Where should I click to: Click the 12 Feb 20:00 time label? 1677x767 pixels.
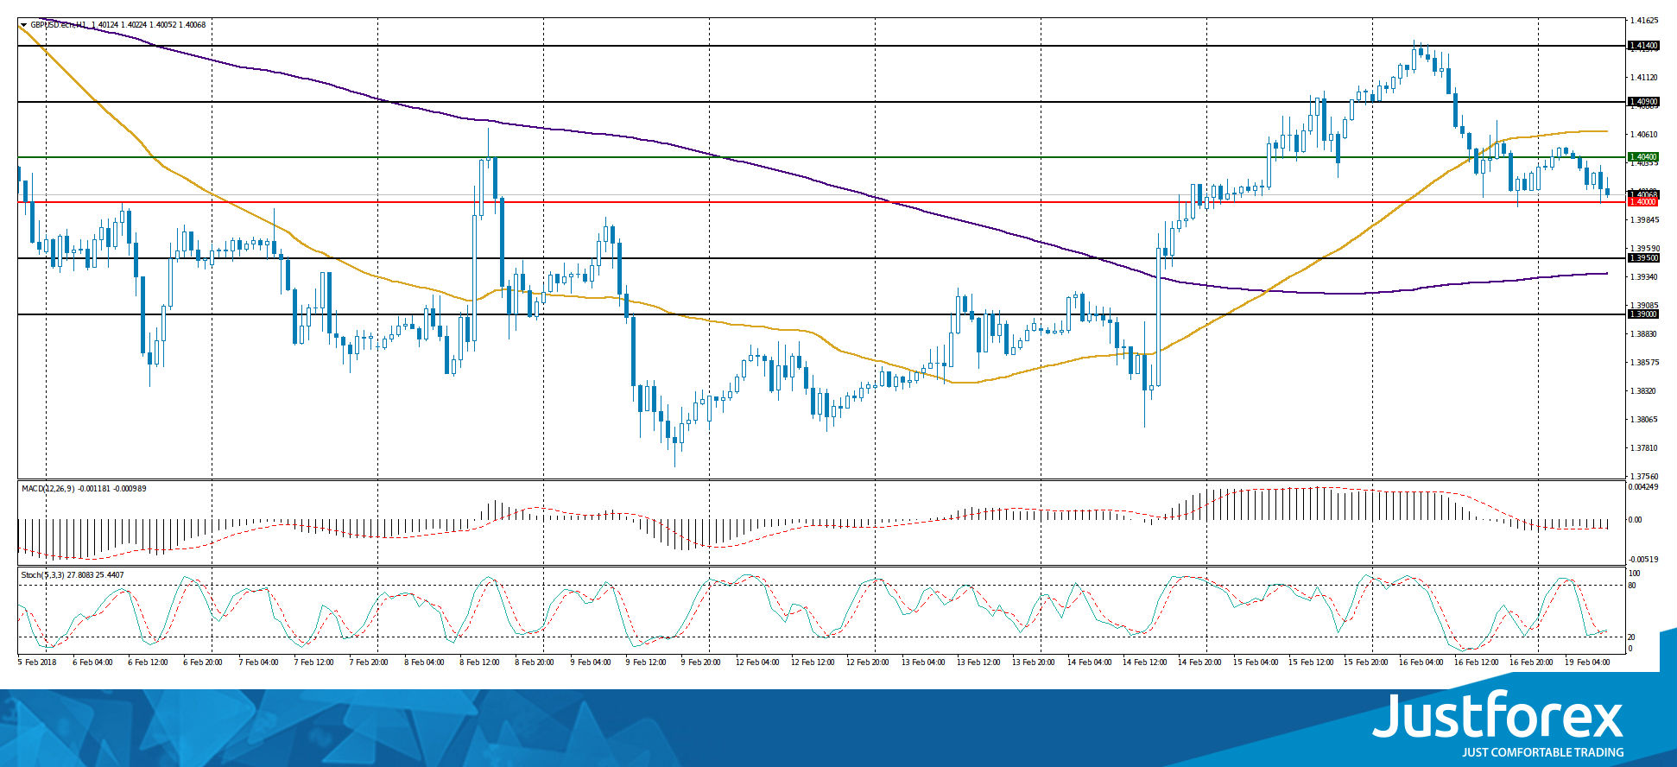[x=868, y=662]
